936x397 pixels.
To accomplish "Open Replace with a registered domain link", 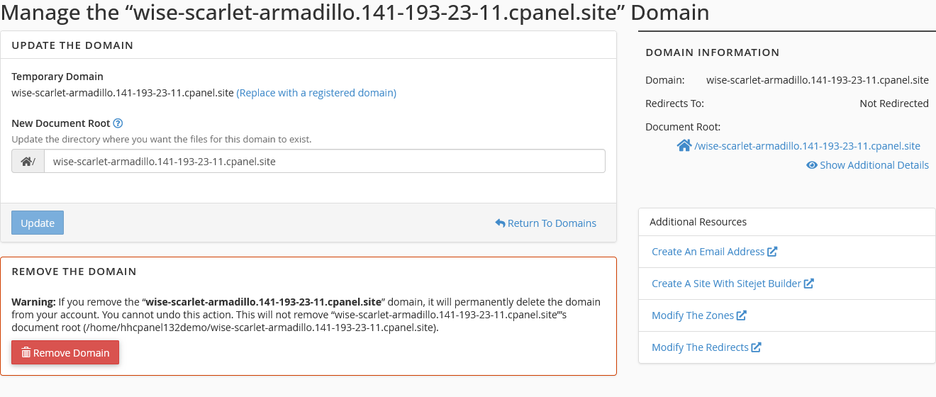I will pos(316,93).
